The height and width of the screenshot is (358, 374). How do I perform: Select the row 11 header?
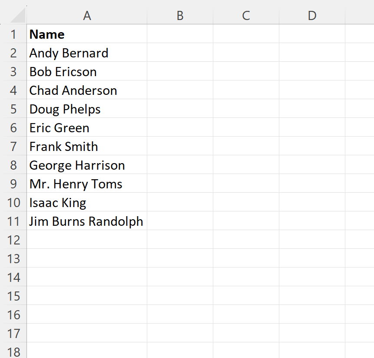point(13,221)
